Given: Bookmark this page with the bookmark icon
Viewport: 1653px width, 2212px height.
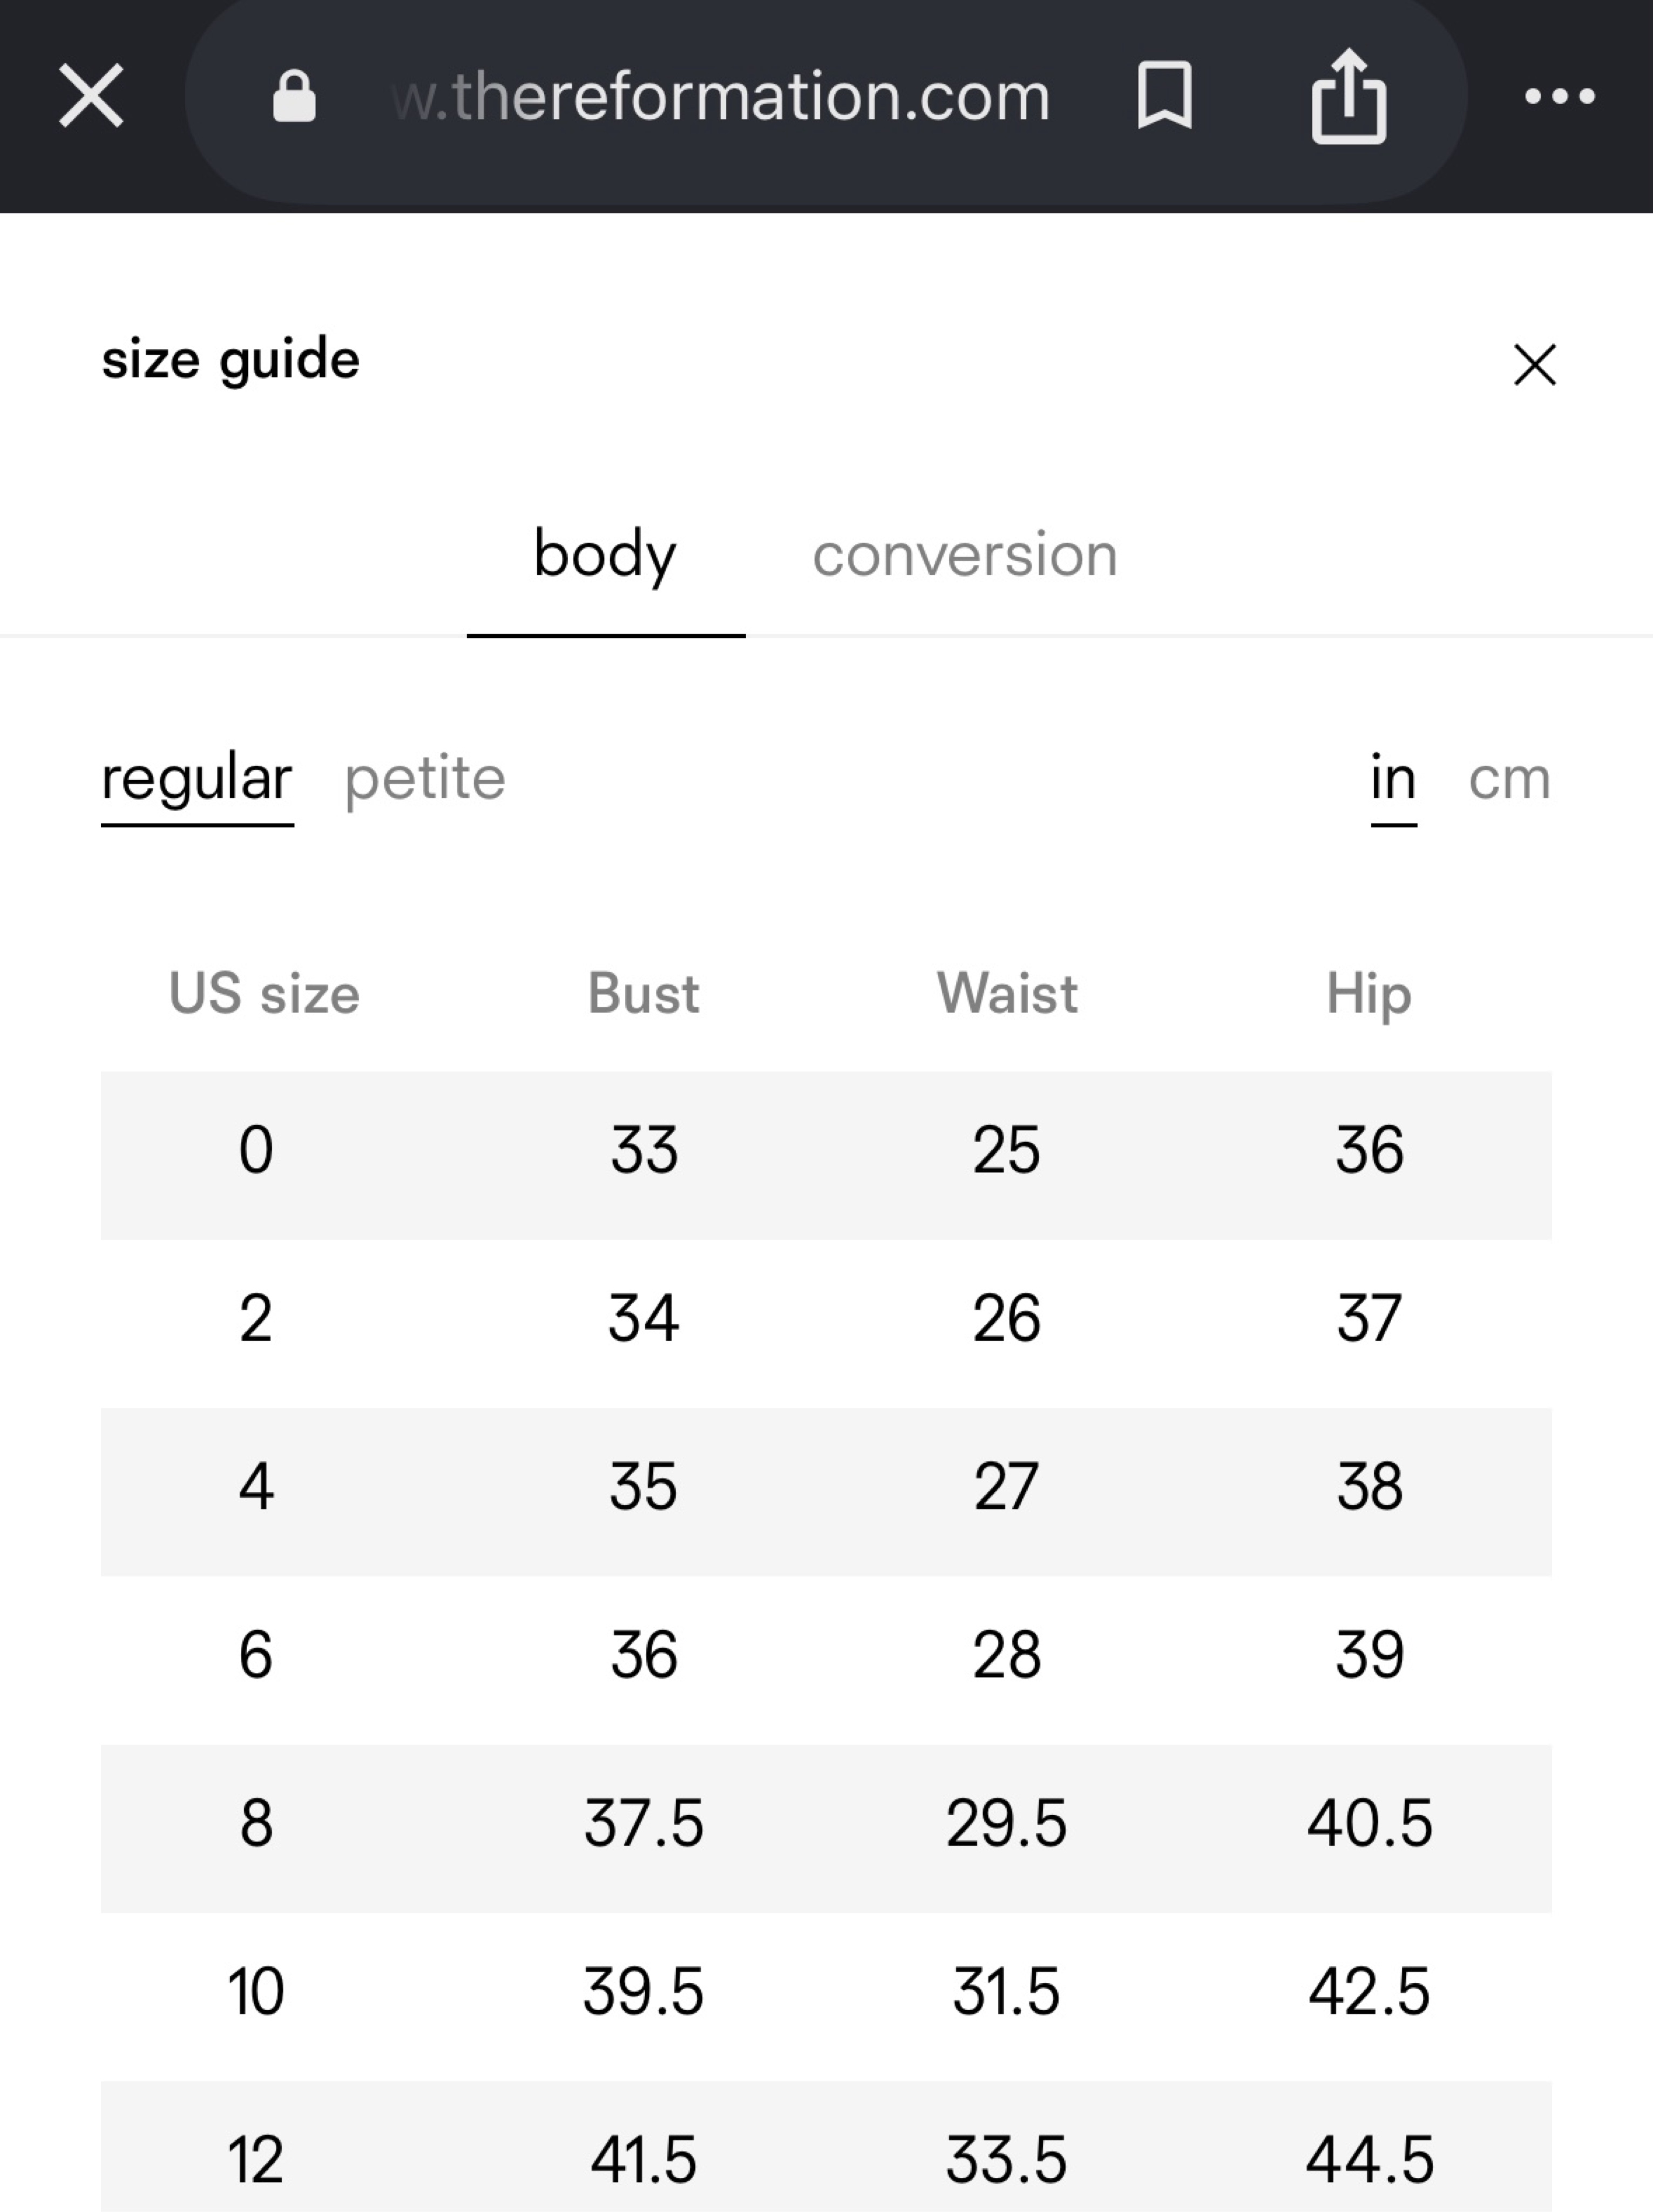Looking at the screenshot, I should point(1164,96).
